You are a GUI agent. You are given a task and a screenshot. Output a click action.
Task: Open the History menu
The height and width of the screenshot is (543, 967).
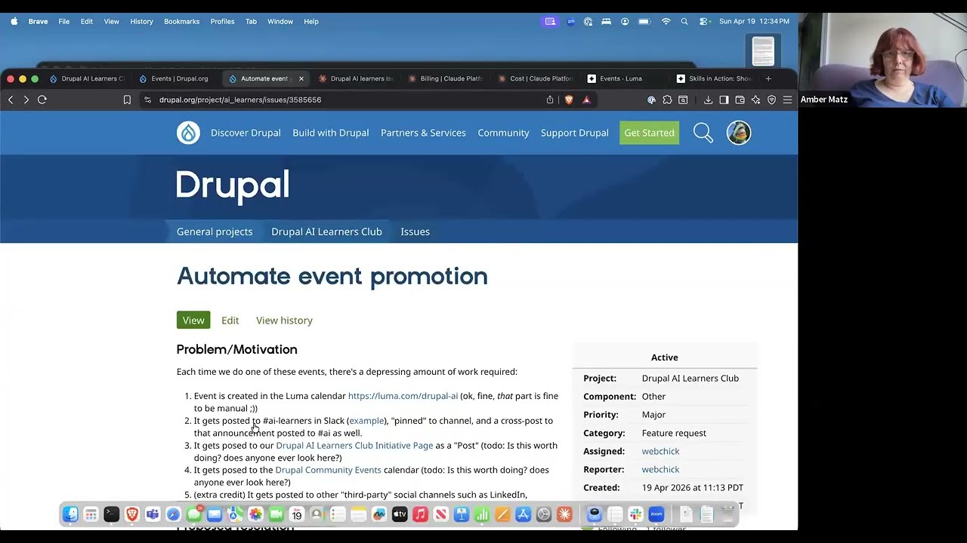tap(141, 21)
